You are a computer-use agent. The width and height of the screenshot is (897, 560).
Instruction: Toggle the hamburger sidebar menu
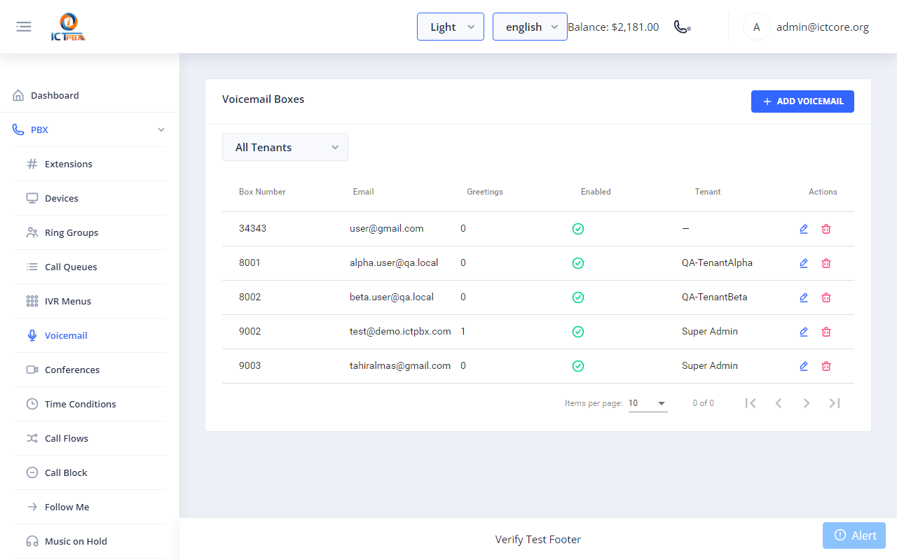(24, 27)
